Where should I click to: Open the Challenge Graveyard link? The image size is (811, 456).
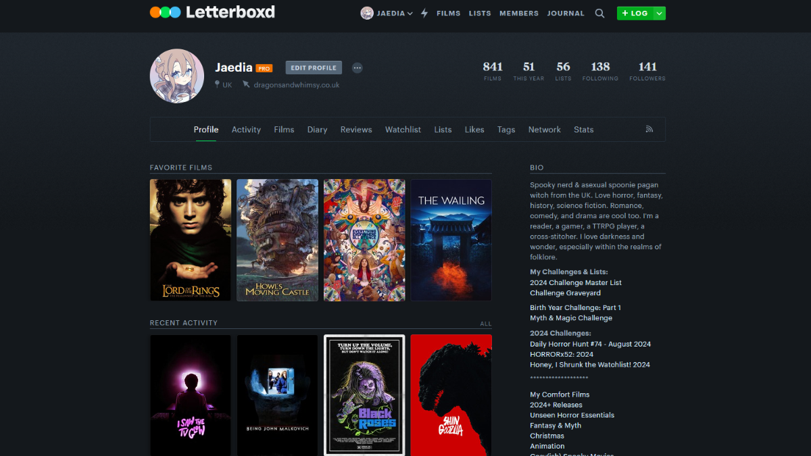pyautogui.click(x=565, y=293)
